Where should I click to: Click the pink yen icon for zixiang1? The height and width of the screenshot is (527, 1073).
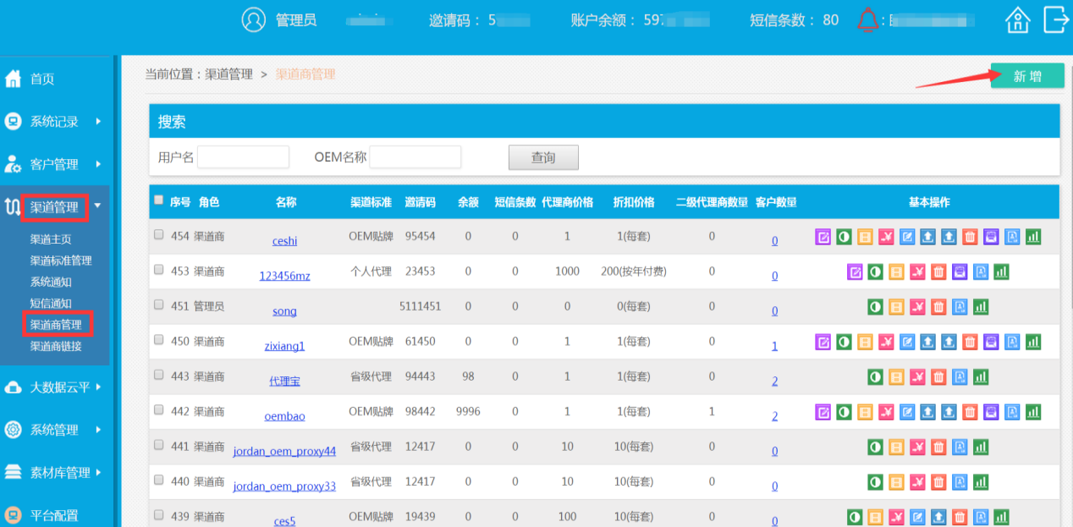point(886,342)
